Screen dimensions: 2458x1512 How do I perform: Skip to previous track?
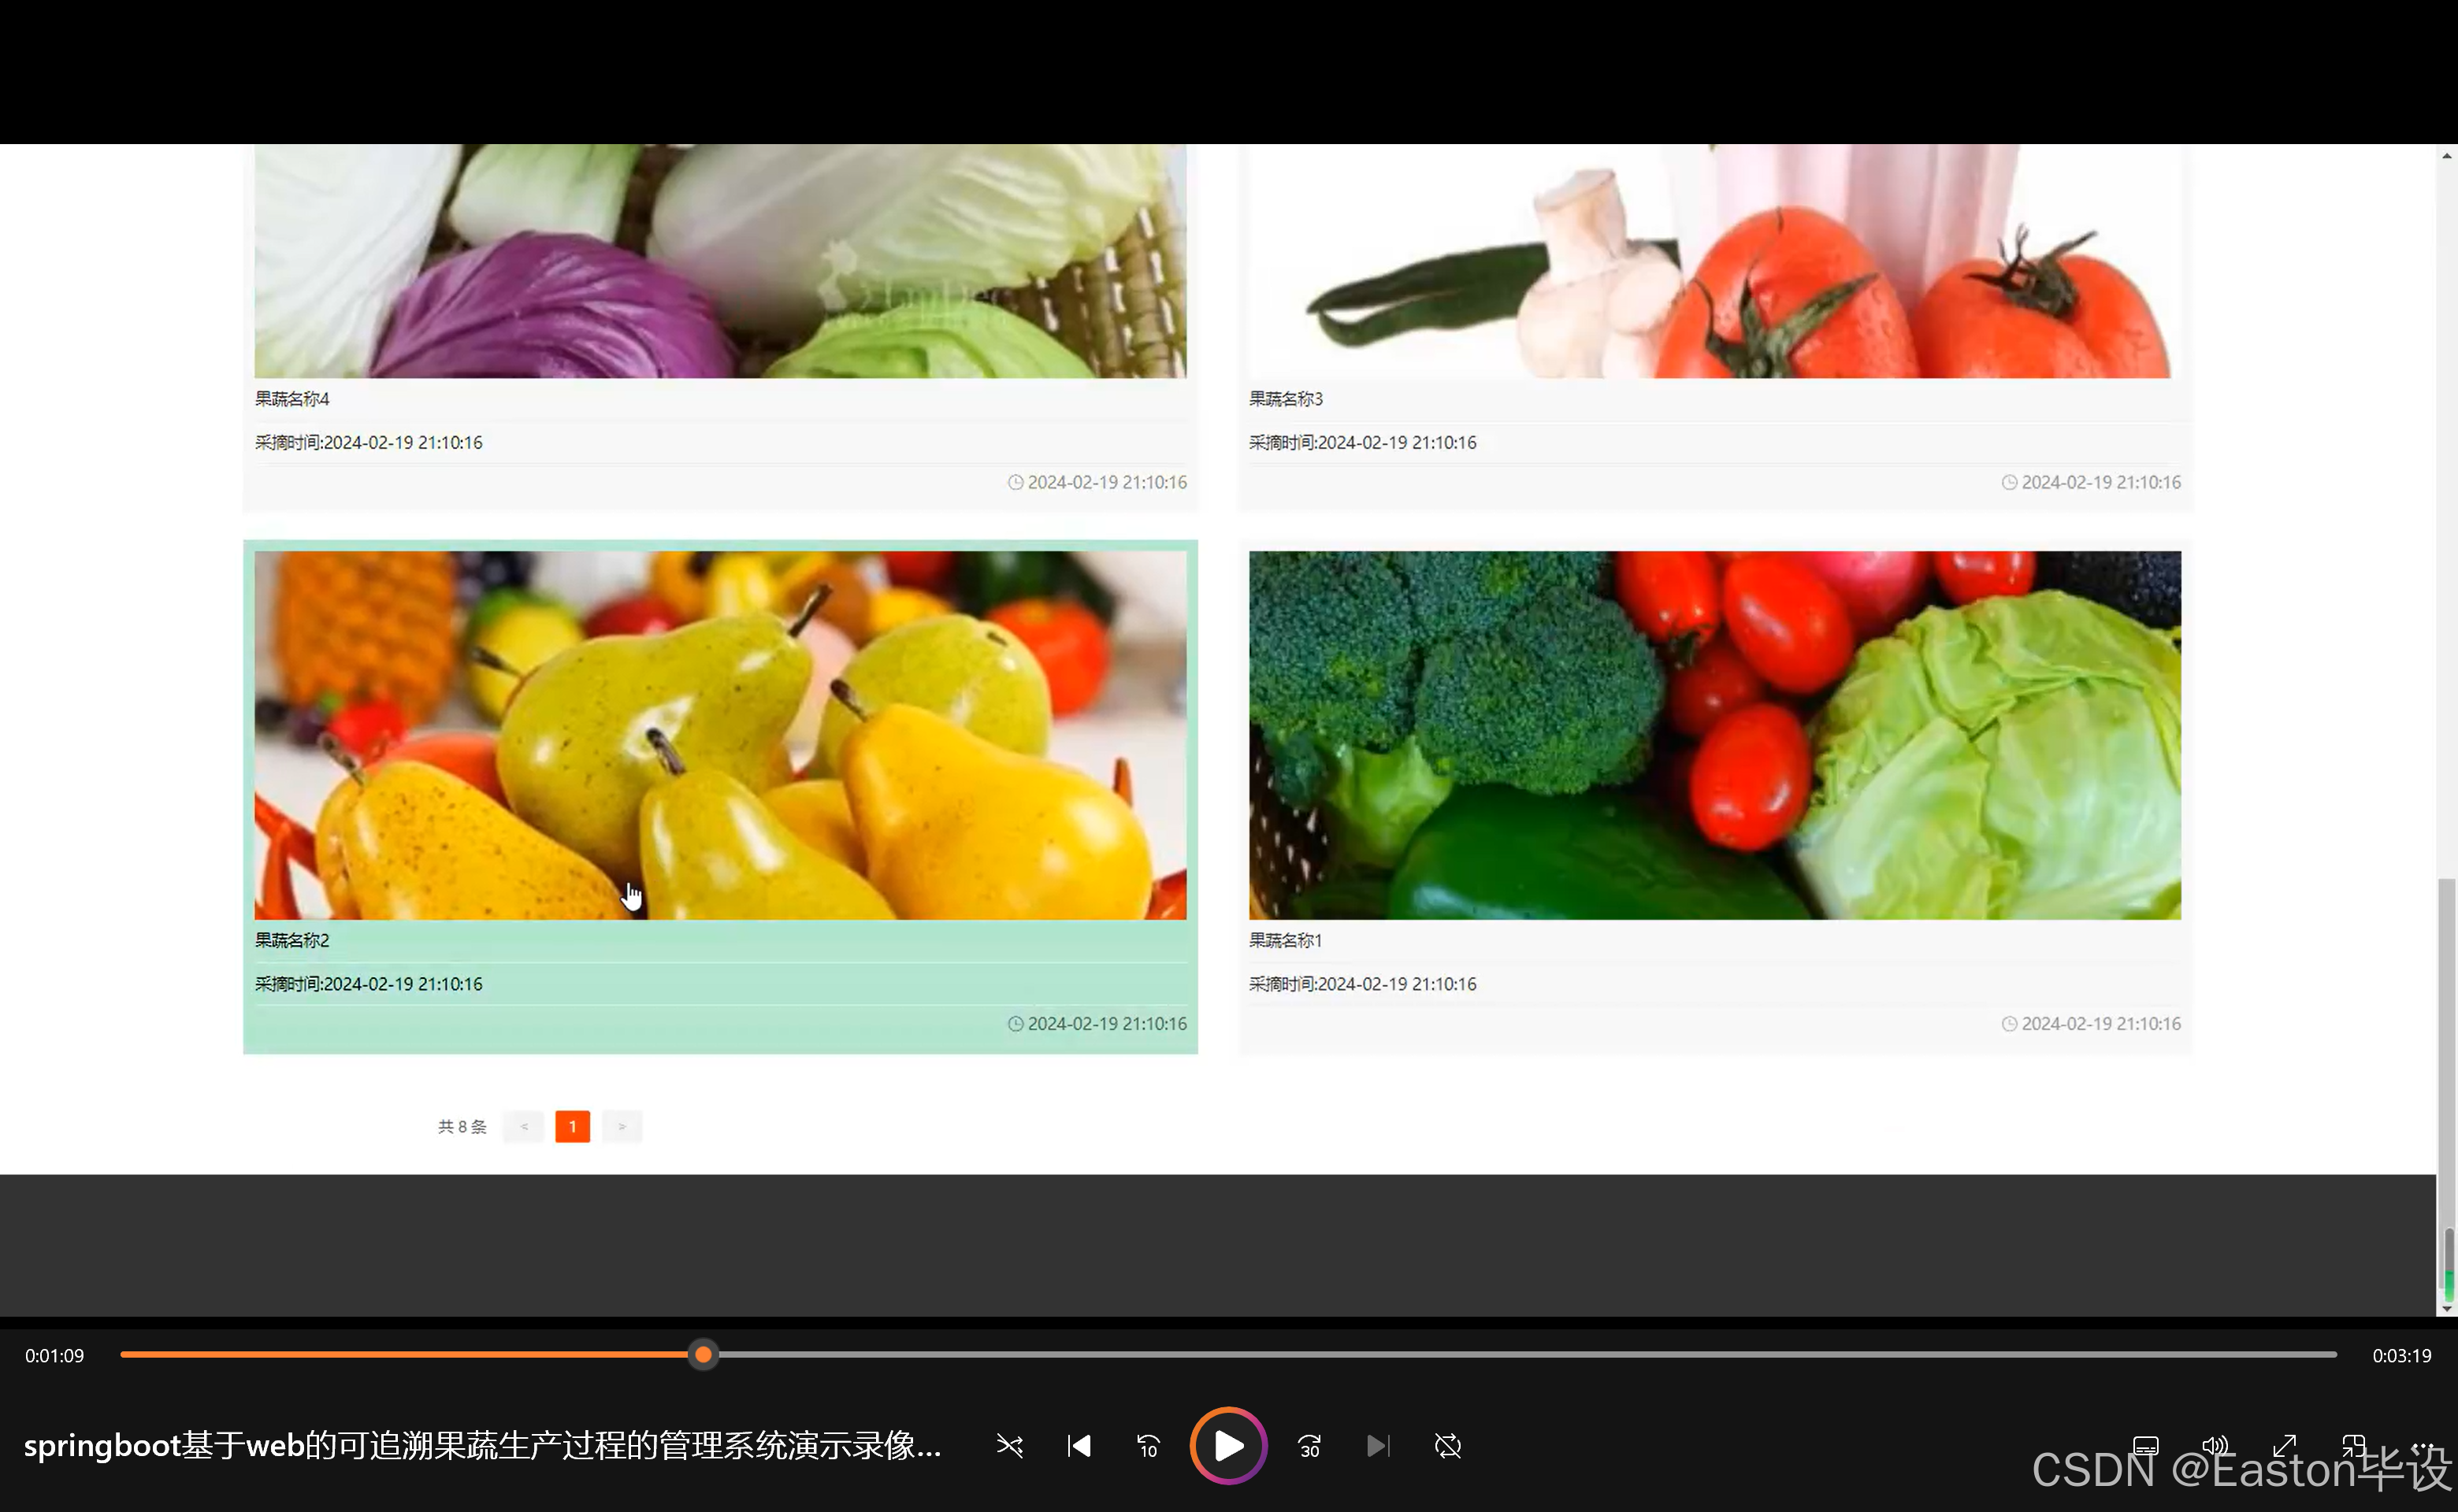[1079, 1446]
